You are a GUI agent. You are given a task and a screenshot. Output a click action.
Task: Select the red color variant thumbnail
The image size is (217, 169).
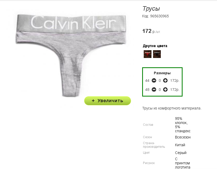tap(148, 54)
